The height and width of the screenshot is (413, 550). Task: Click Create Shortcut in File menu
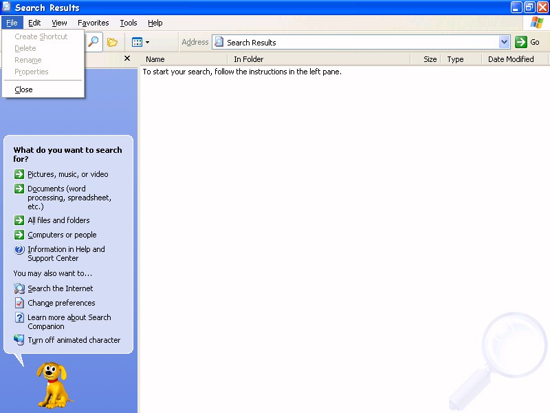[43, 36]
